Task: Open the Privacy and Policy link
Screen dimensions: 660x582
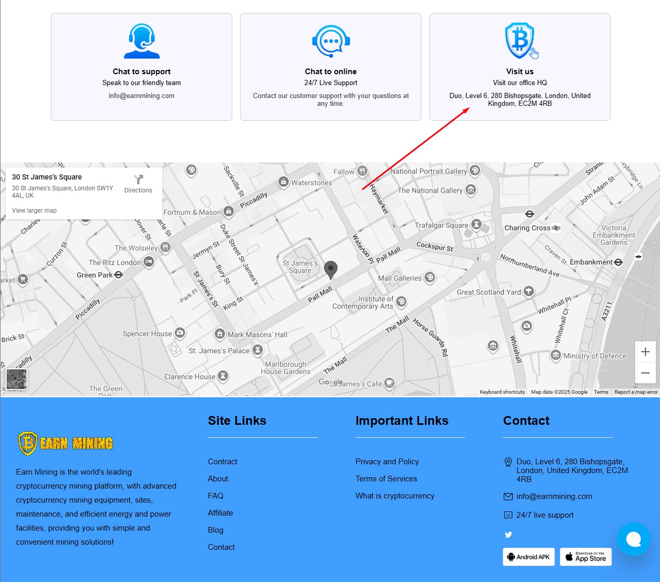Action: [x=387, y=462]
